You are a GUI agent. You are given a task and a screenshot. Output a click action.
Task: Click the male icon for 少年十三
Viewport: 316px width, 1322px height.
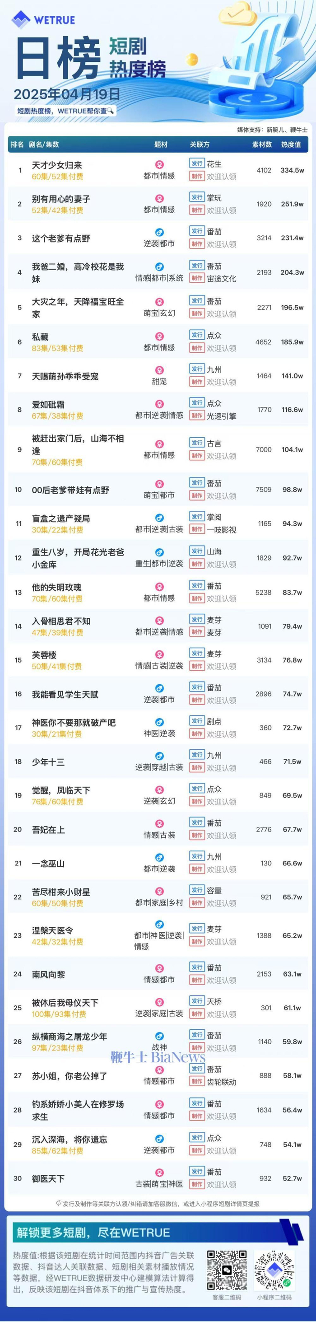tap(159, 756)
